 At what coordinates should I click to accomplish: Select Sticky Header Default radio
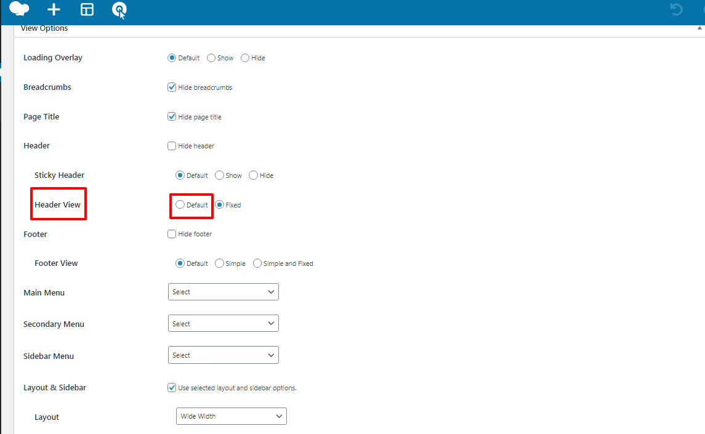pyautogui.click(x=180, y=175)
